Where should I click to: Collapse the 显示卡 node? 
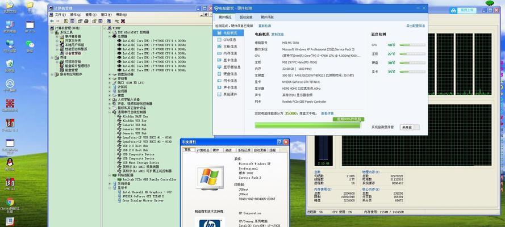click(x=110, y=188)
